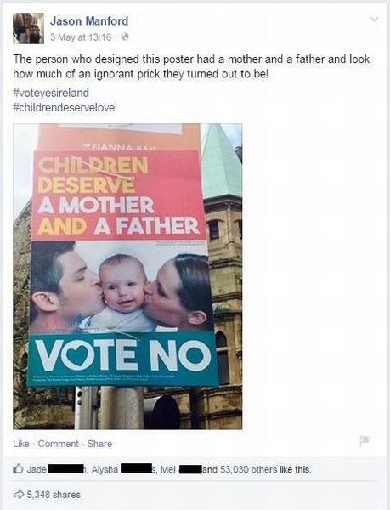Click Jason Manford's profile picture
The height and width of the screenshot is (510, 390).
29,28
